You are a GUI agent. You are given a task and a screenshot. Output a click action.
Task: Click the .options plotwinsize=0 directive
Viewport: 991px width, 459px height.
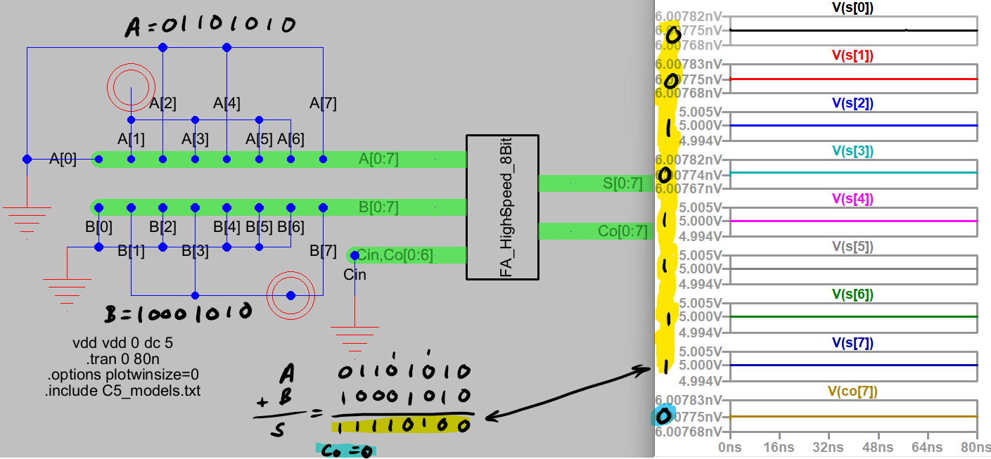click(x=122, y=374)
